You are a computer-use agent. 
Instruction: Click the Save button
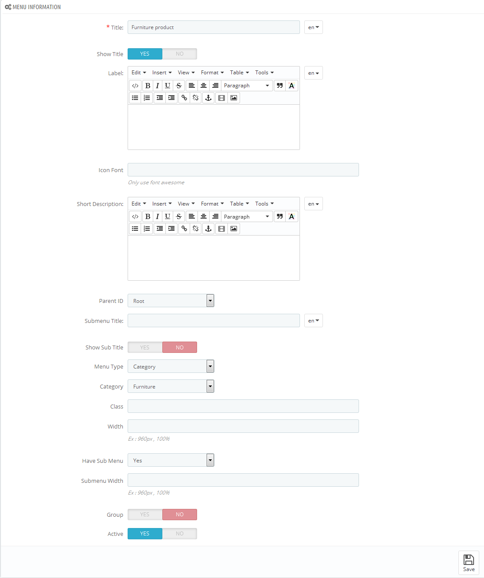469,563
